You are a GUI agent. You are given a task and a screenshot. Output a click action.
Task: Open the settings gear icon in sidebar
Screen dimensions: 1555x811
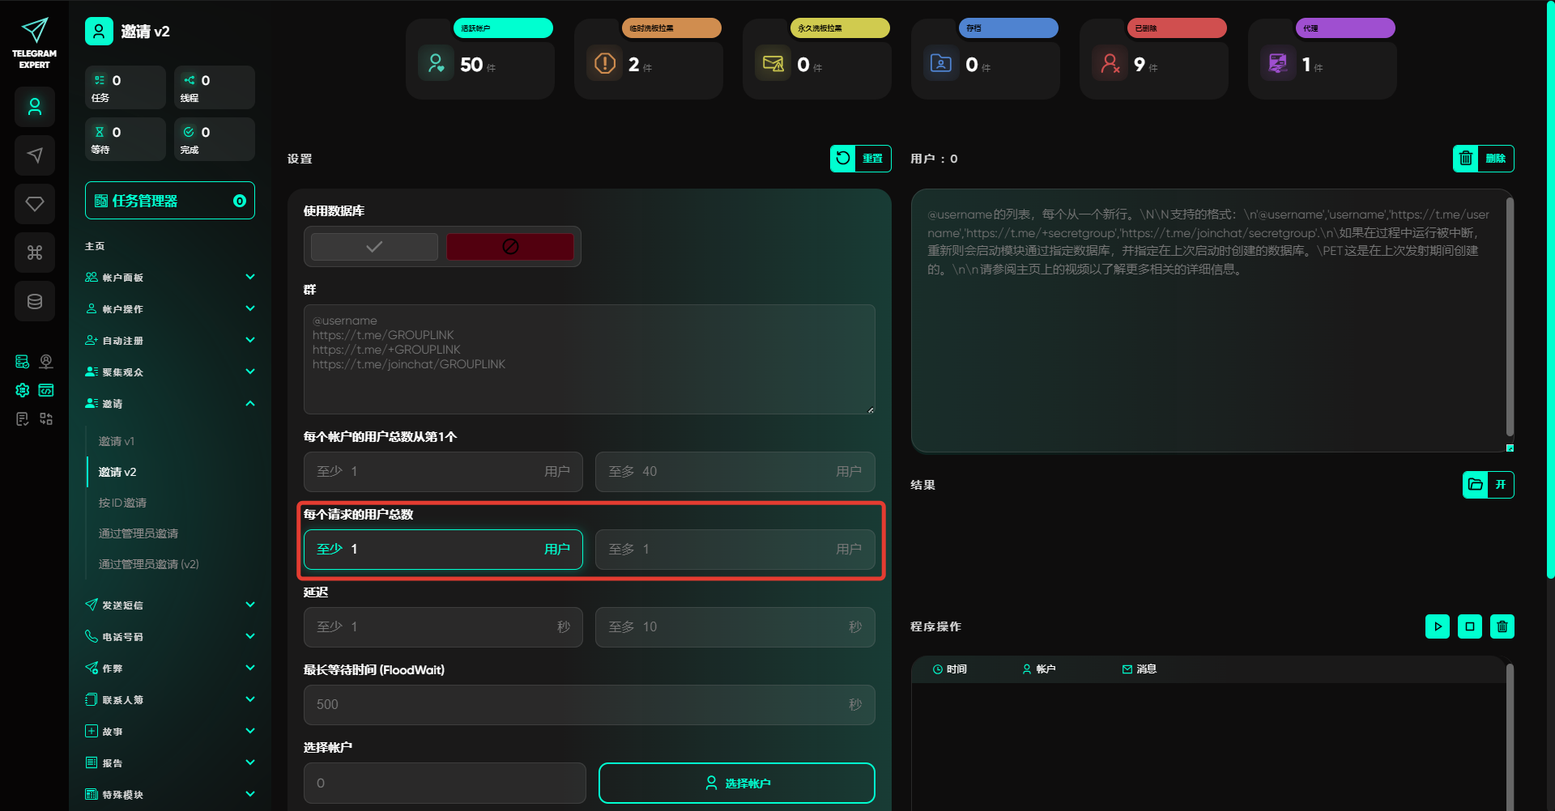click(23, 390)
